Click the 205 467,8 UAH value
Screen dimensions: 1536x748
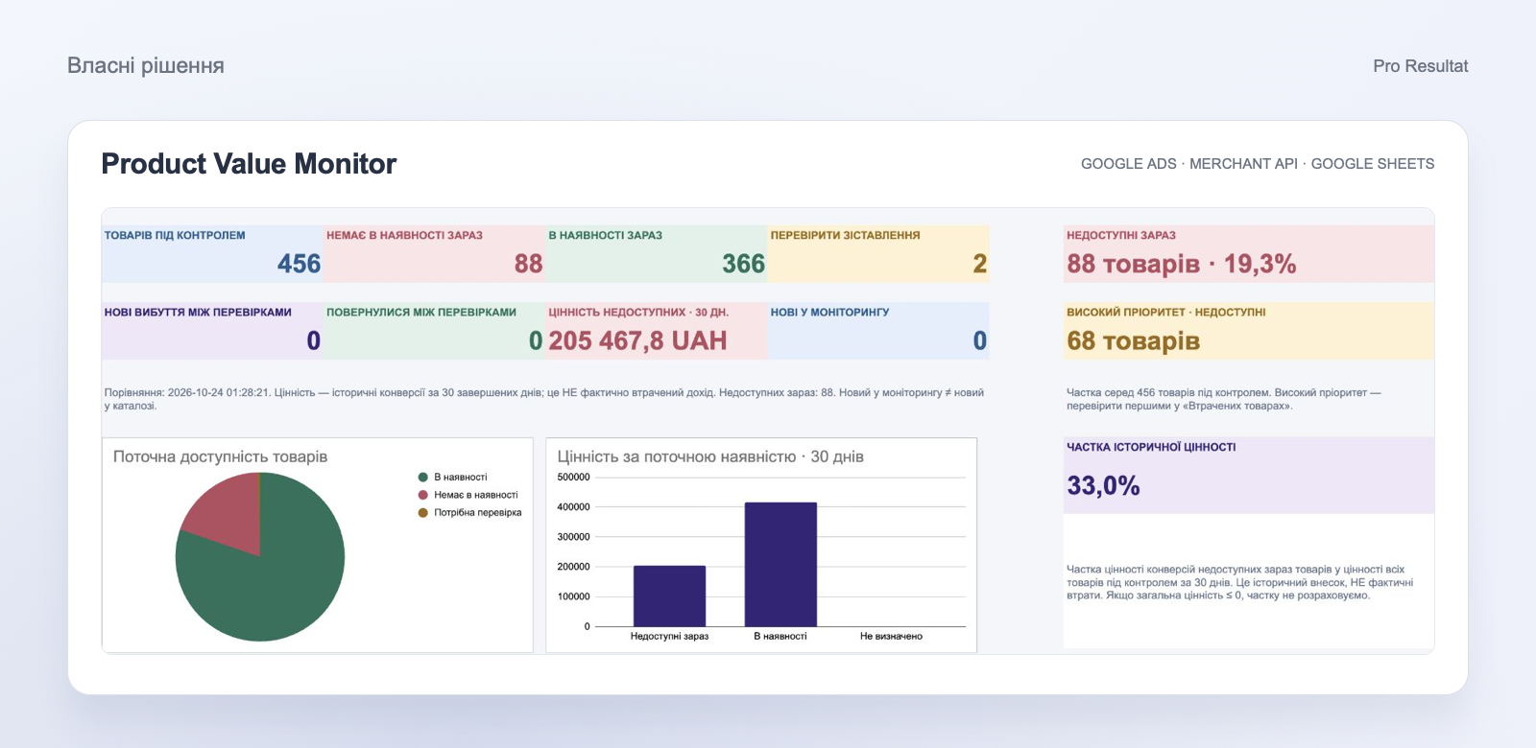coord(637,340)
